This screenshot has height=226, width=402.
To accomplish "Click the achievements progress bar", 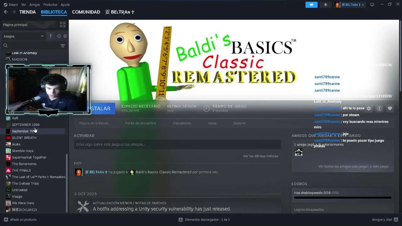I will point(343,198).
